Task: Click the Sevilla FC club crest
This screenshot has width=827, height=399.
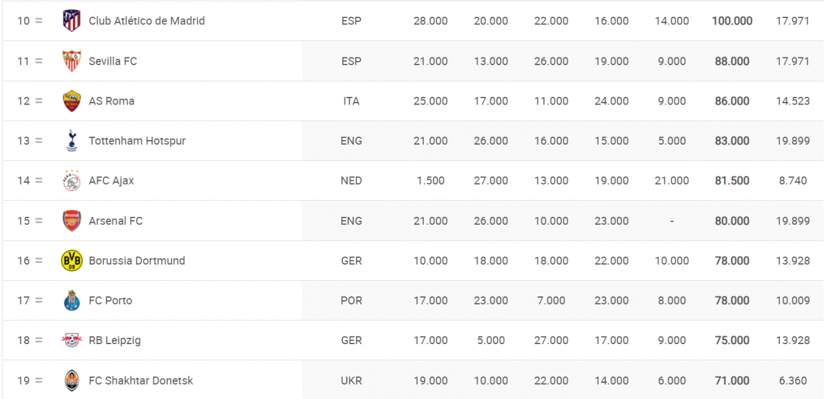Action: [71, 61]
